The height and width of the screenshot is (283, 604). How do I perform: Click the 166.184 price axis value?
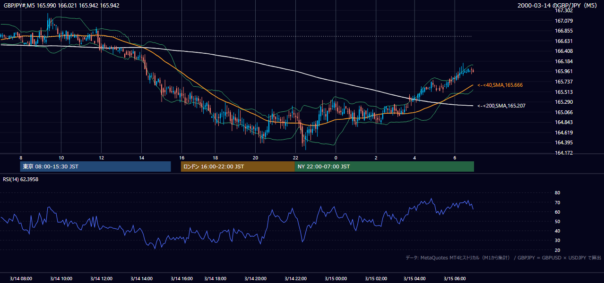pos(564,61)
